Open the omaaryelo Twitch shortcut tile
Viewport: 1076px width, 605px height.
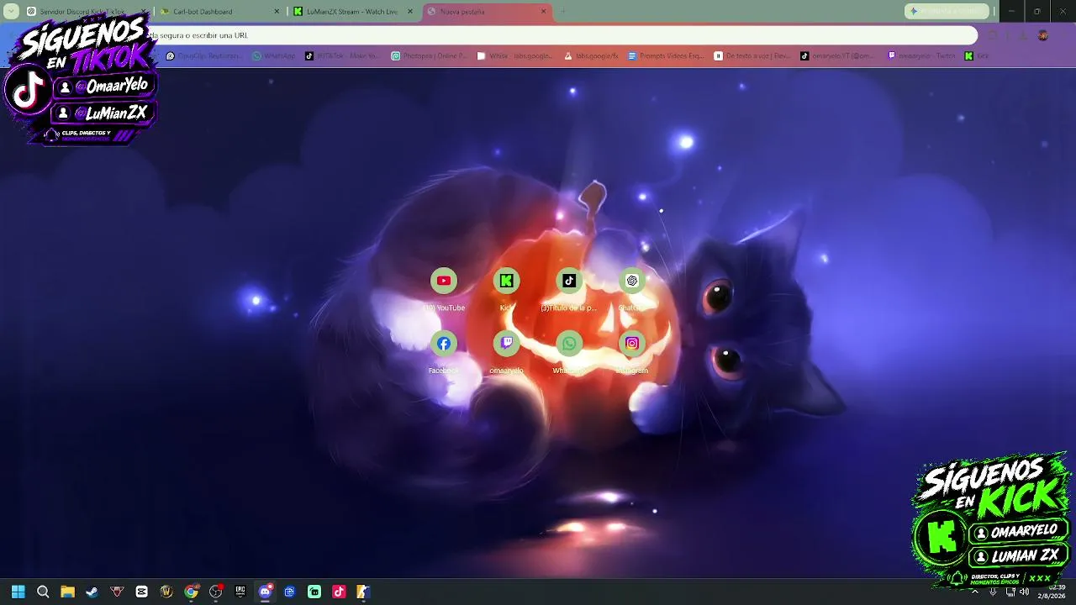(x=506, y=351)
